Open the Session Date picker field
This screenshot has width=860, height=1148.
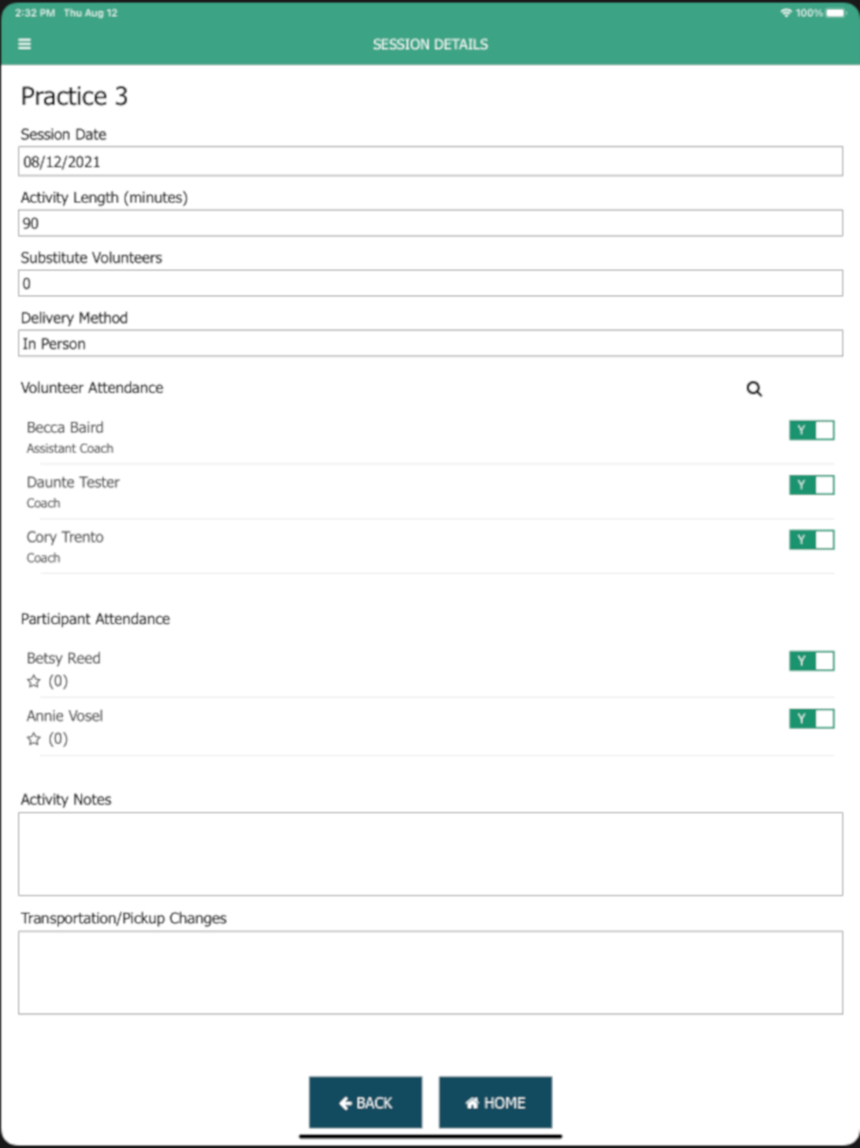pos(430,162)
